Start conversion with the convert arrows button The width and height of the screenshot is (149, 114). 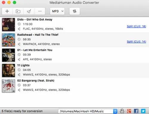74,11
